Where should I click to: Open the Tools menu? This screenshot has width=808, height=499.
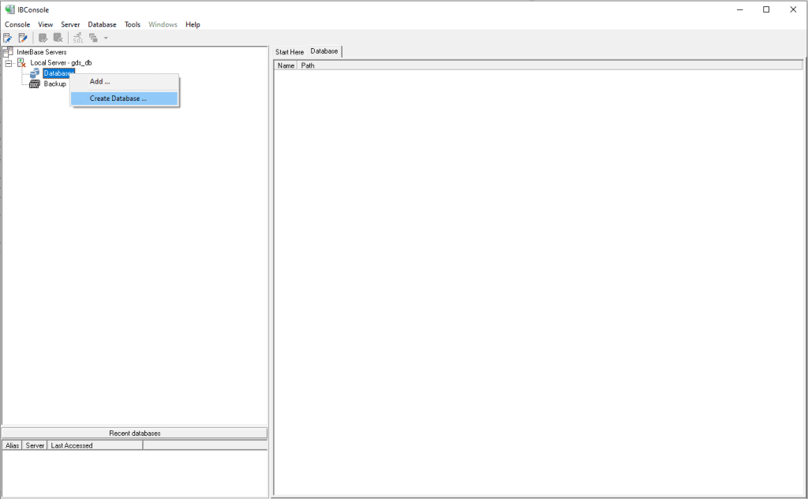(133, 24)
